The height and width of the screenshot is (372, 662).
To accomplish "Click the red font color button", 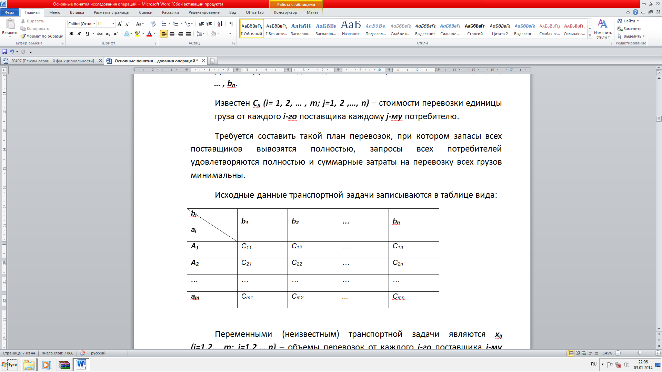I will pyautogui.click(x=149, y=34).
